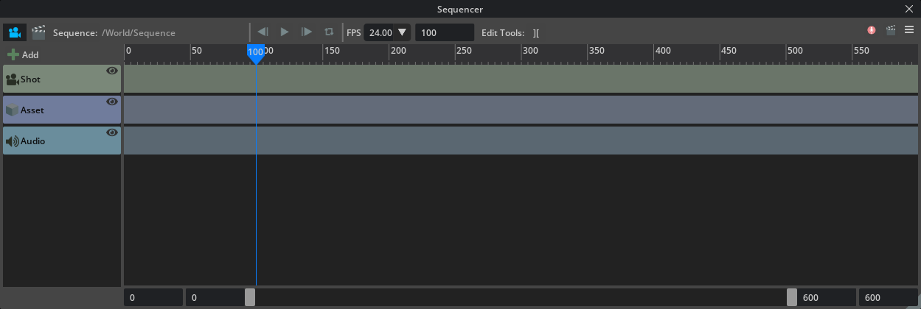Click the right range slider handle
921x309 pixels.
tap(792, 297)
